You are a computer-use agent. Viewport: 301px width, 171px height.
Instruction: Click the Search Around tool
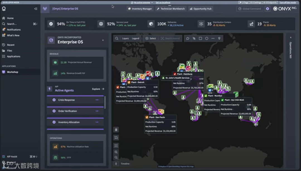[x=170, y=38]
